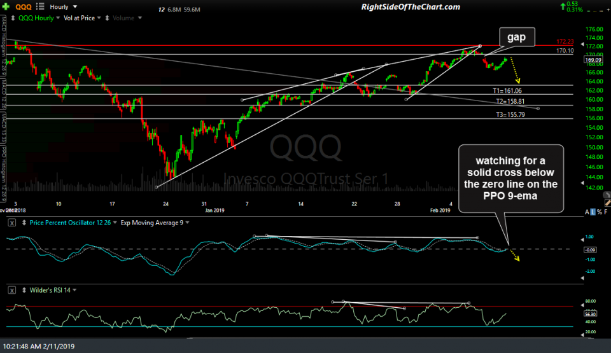Click the 56.30 RSI value tag
The width and height of the screenshot is (611, 353).
coord(590,314)
